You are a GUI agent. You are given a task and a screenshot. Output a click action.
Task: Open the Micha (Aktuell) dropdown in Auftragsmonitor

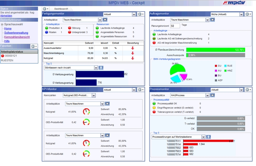241,14
